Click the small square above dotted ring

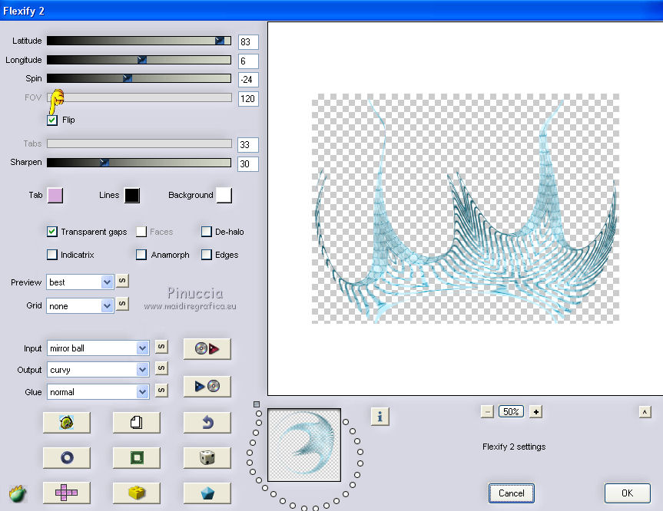[257, 404]
